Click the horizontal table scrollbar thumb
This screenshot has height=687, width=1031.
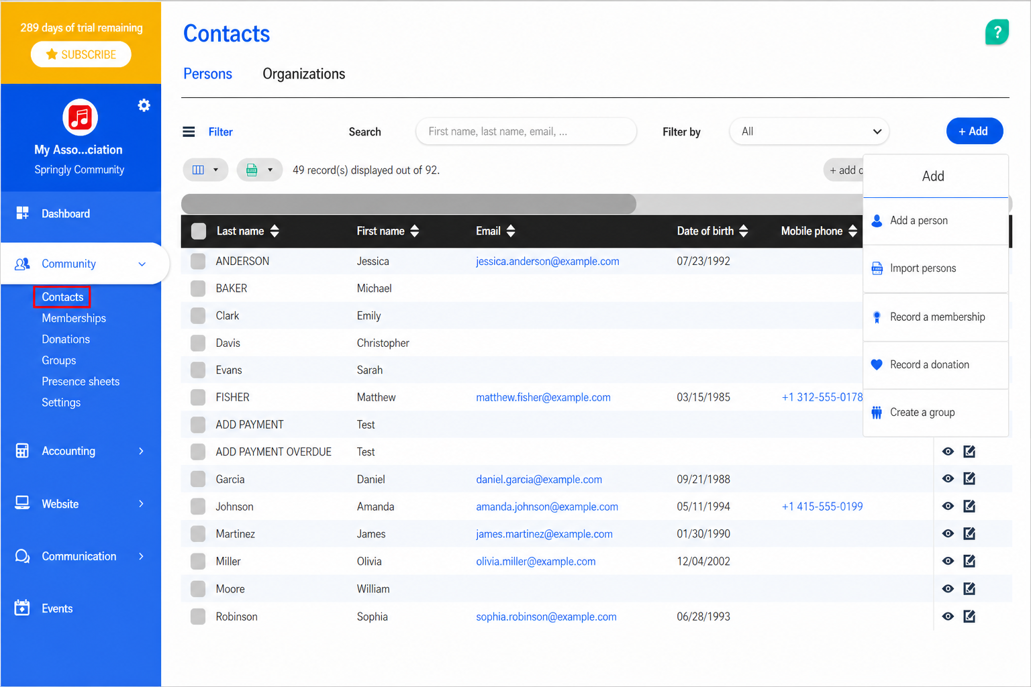[x=409, y=203]
